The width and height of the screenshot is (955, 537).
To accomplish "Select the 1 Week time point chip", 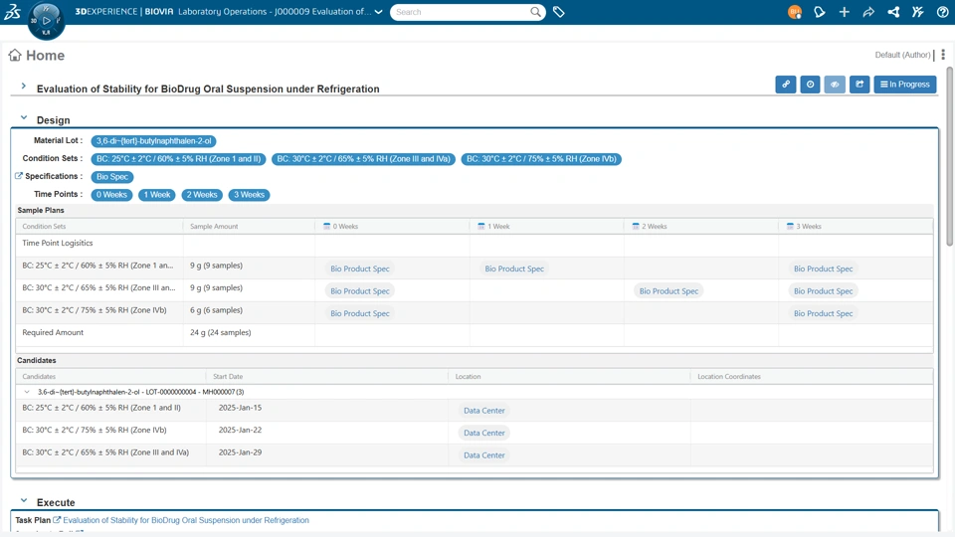I will pos(157,195).
